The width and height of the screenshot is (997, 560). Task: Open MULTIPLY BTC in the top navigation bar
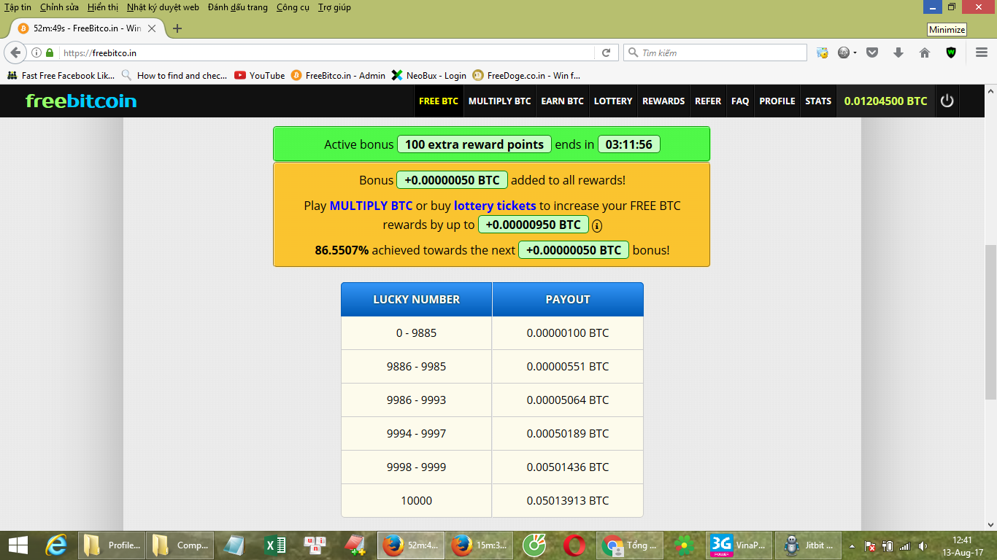click(500, 101)
